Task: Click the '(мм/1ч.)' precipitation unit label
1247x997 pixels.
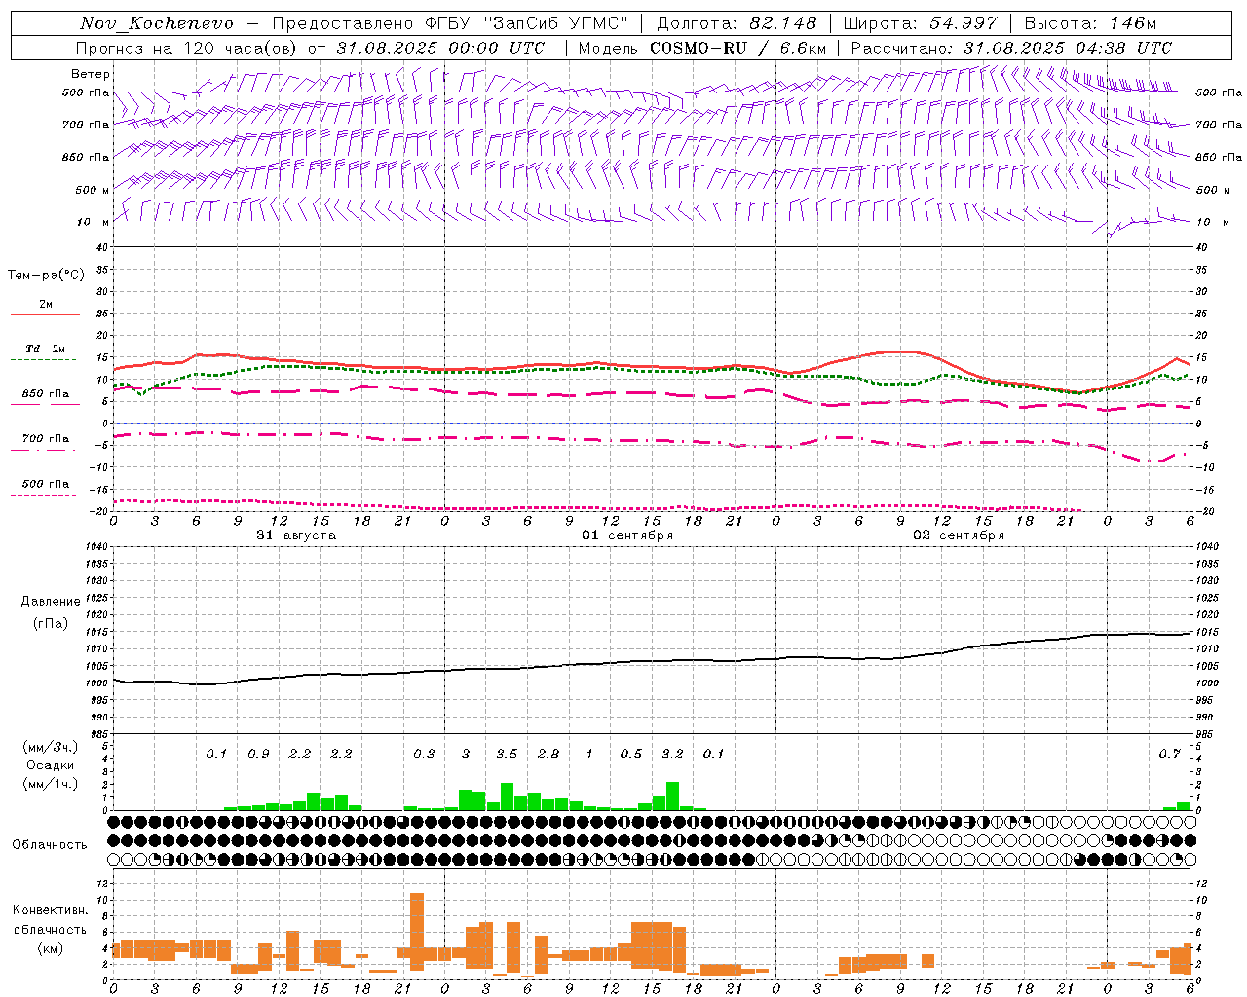Action: (51, 784)
